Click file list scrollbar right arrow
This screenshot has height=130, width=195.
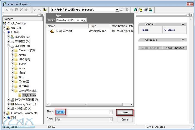(x=132, y=104)
